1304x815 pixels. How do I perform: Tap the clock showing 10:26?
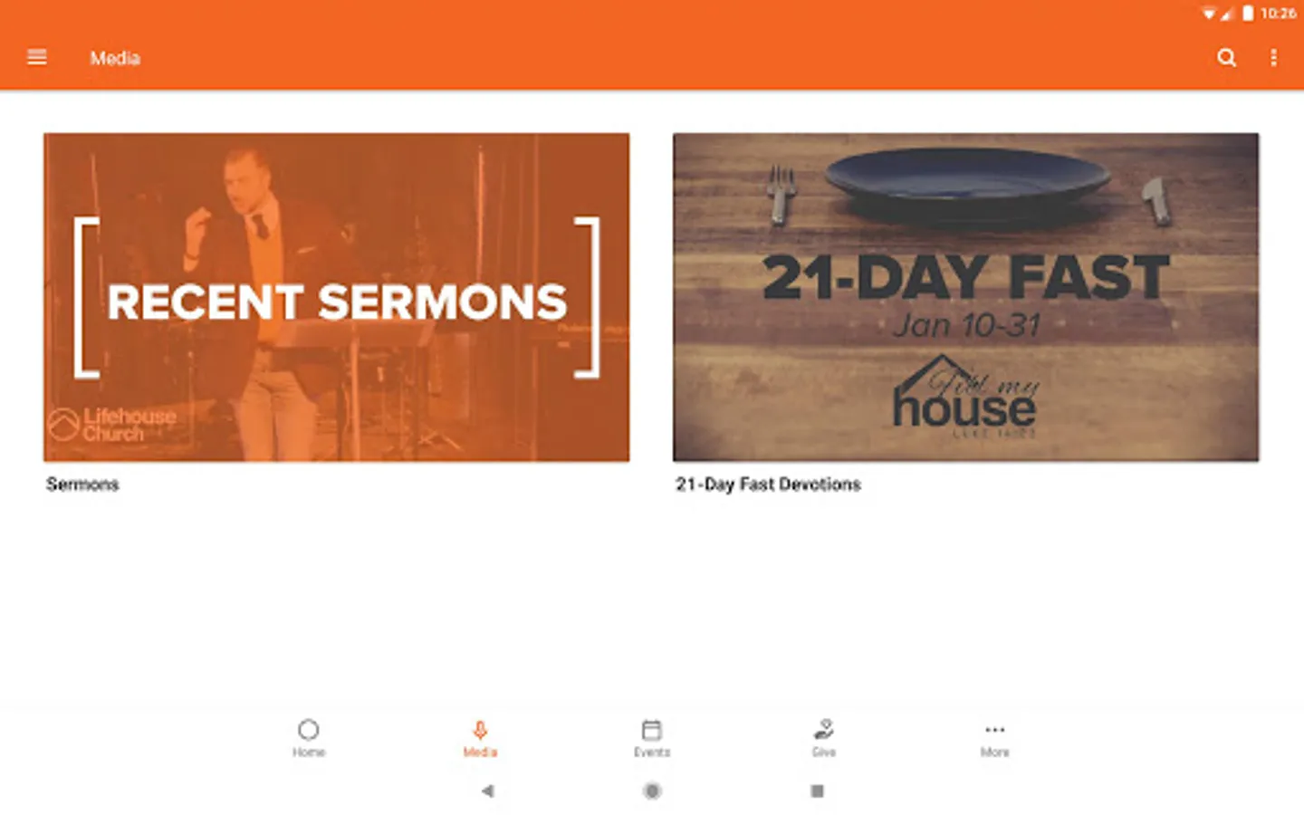[x=1278, y=13]
